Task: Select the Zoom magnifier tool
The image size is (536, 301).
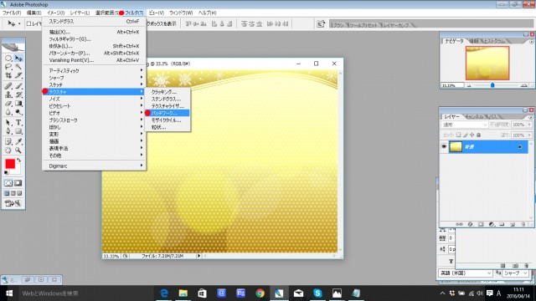Action: tap(18, 150)
